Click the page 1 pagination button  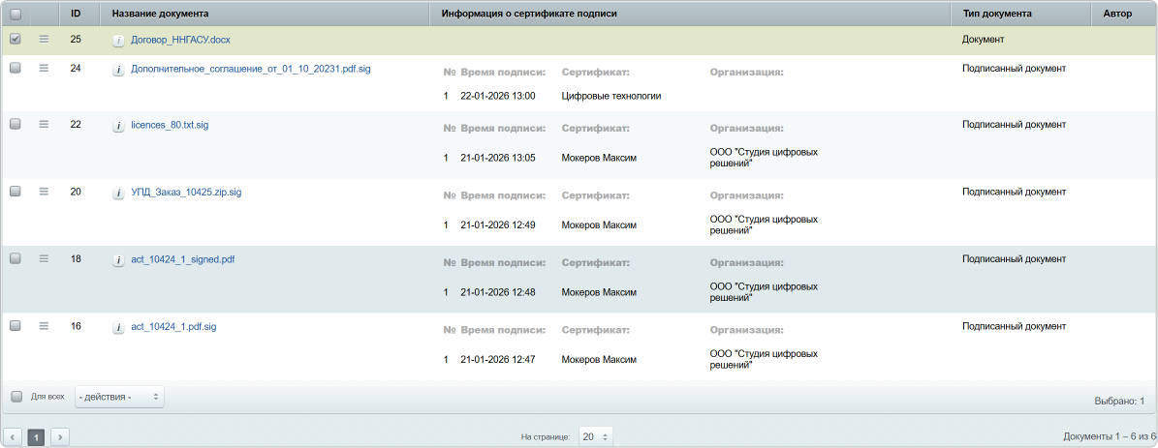pyautogui.click(x=37, y=437)
